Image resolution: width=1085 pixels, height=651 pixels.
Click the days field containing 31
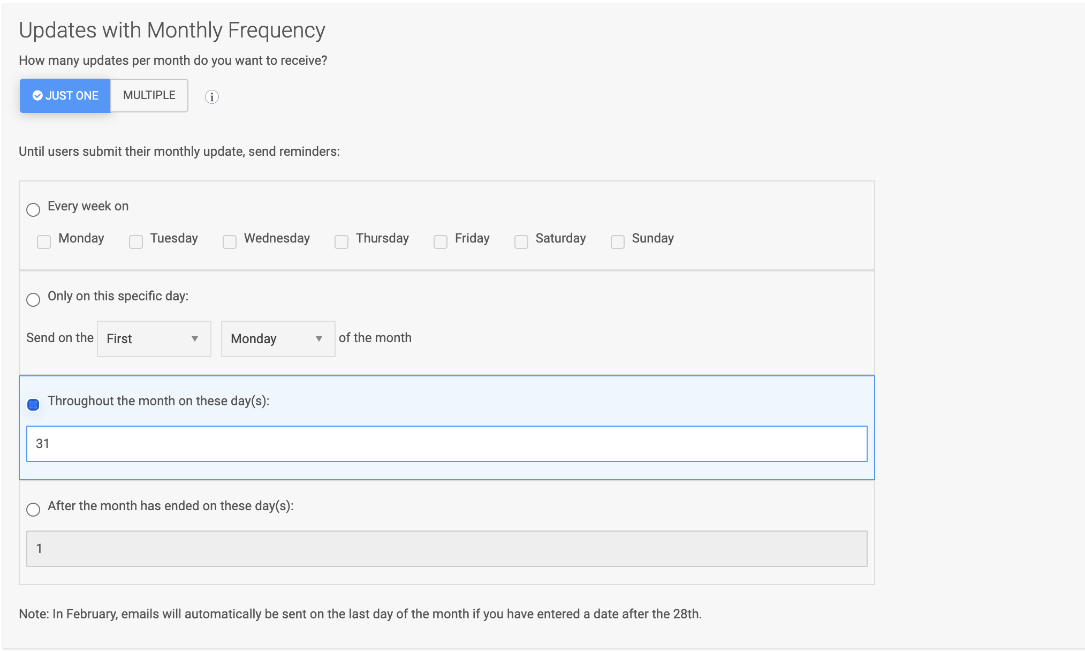[x=447, y=444]
